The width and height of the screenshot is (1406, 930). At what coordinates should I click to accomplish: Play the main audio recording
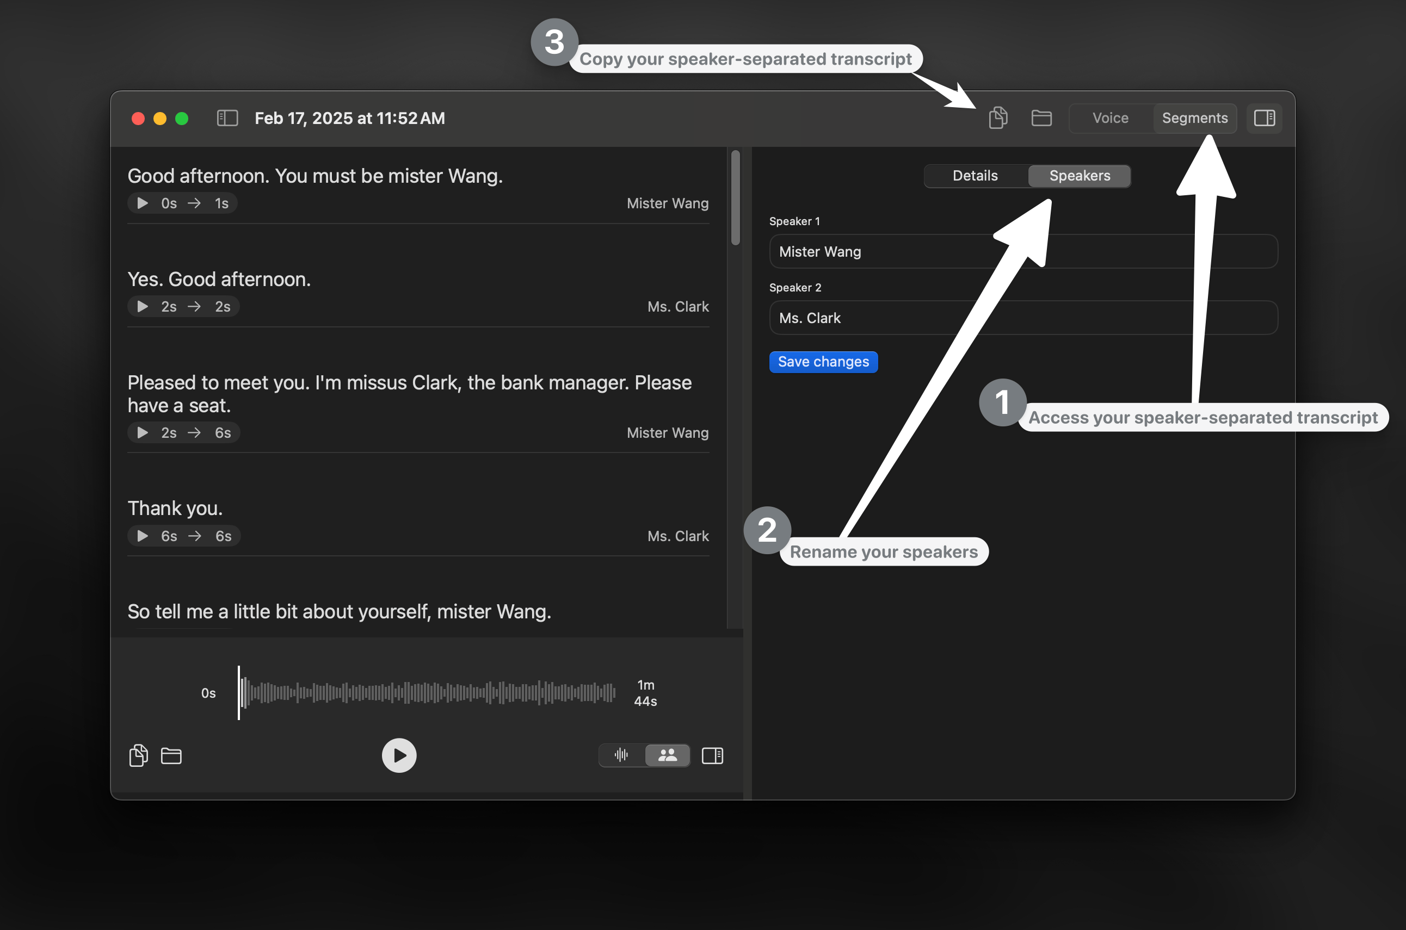click(x=399, y=755)
